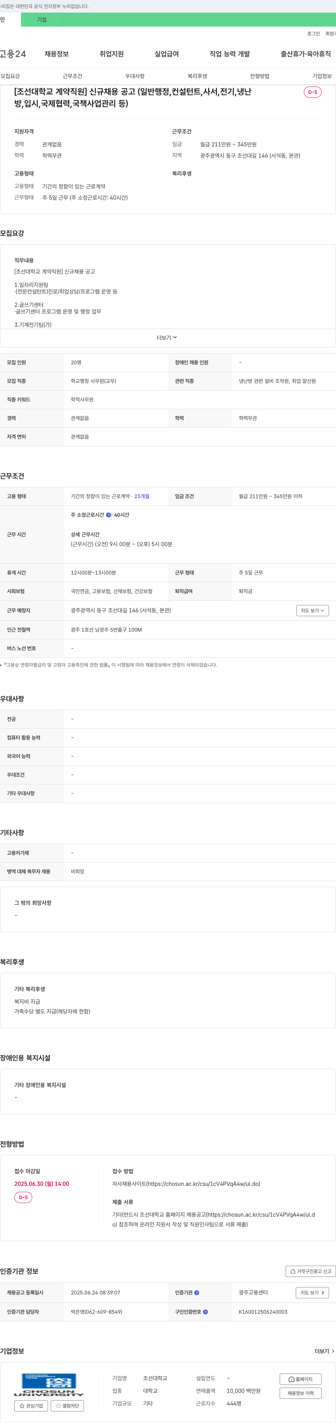Click the job posting title heading
Screen dimensions: 336x1423
[132, 97]
